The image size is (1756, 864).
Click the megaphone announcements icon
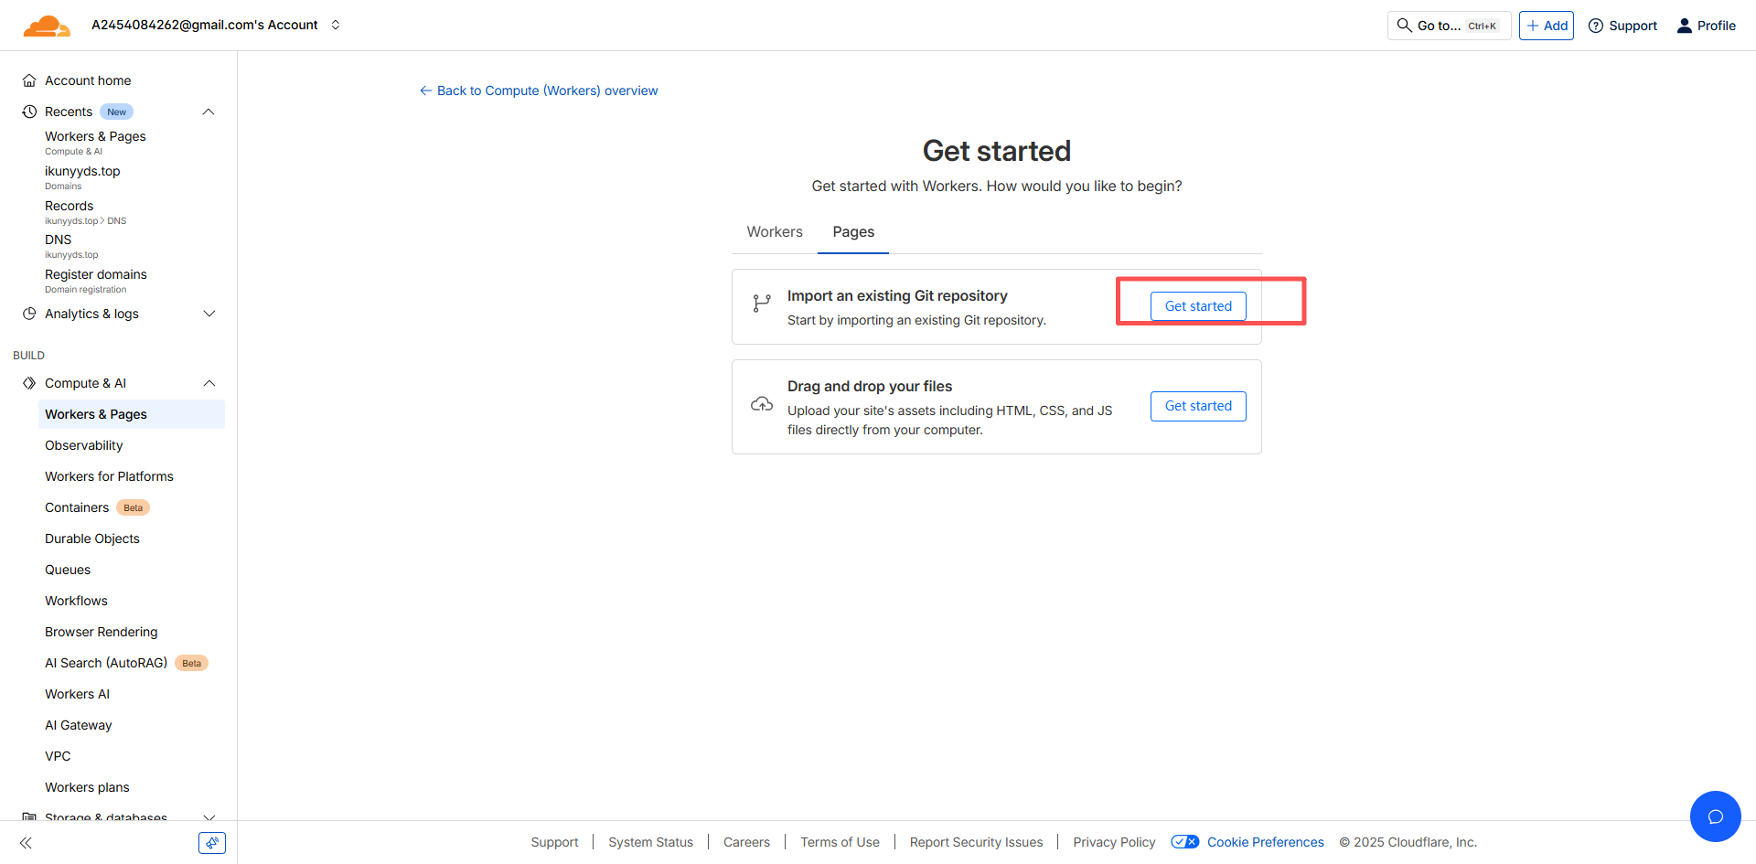(x=211, y=843)
